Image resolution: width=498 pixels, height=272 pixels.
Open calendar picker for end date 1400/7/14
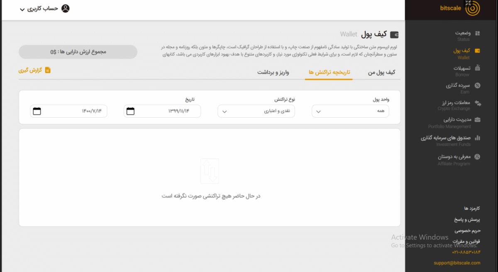pos(37,111)
